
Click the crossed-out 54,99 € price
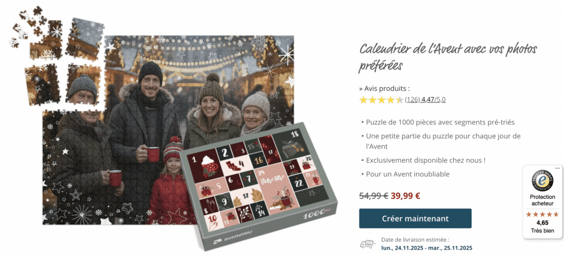(x=374, y=196)
